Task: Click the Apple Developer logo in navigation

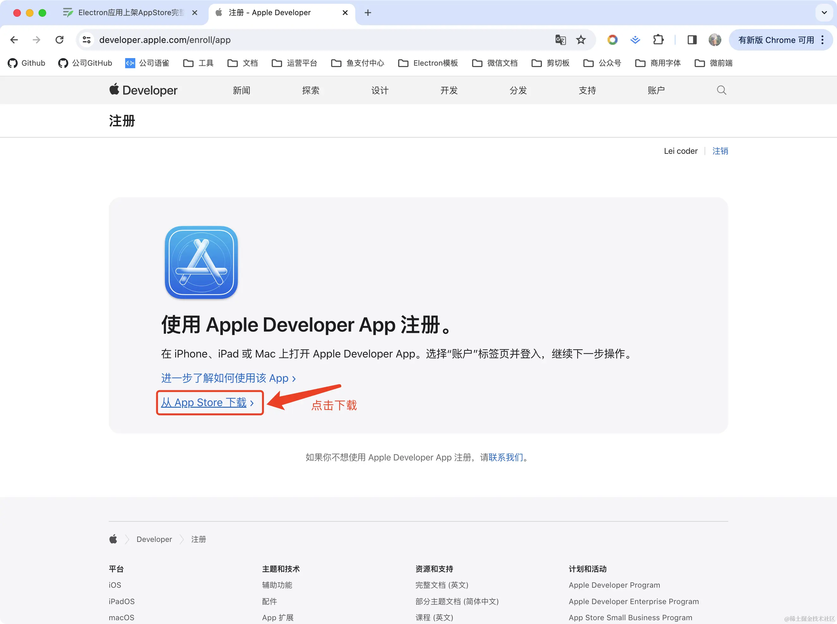Action: pyautogui.click(x=143, y=90)
